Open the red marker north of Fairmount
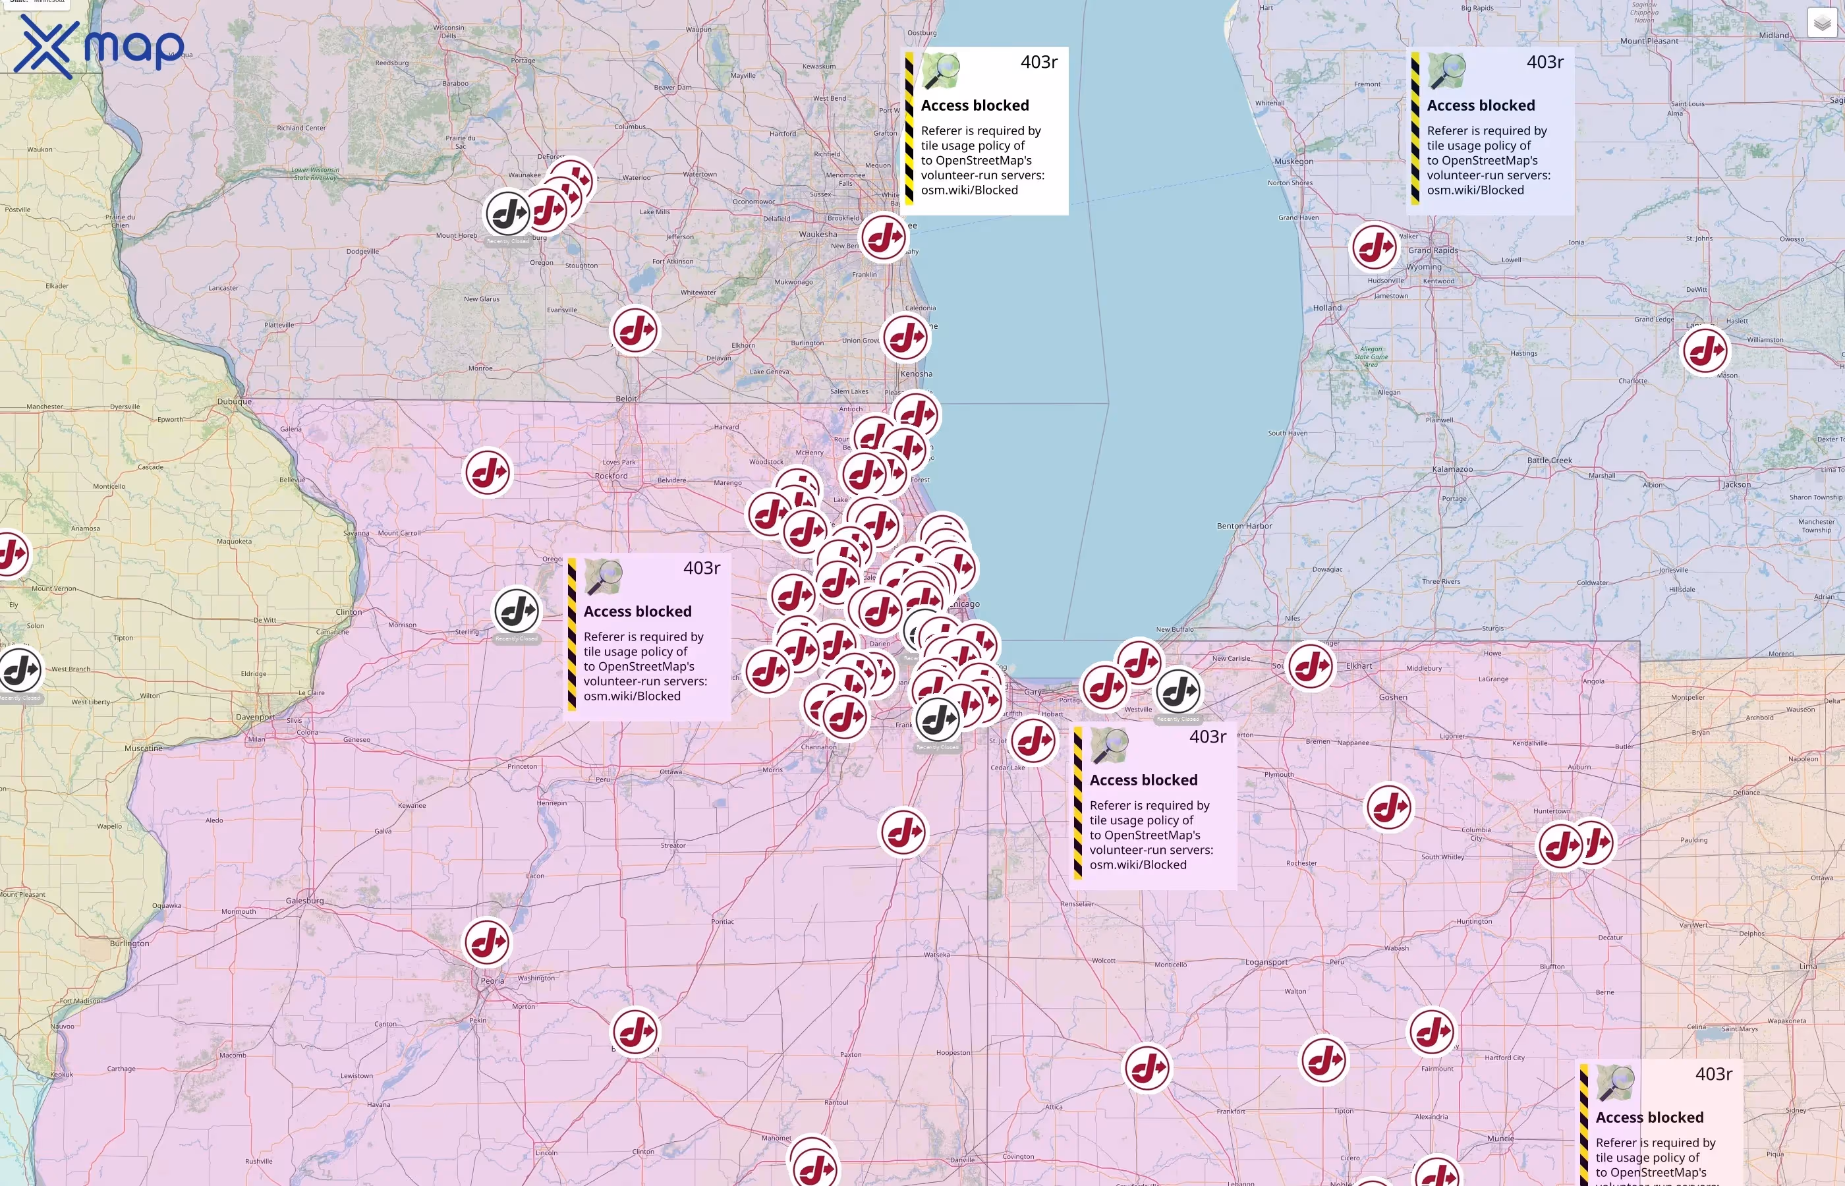 1433,1031
